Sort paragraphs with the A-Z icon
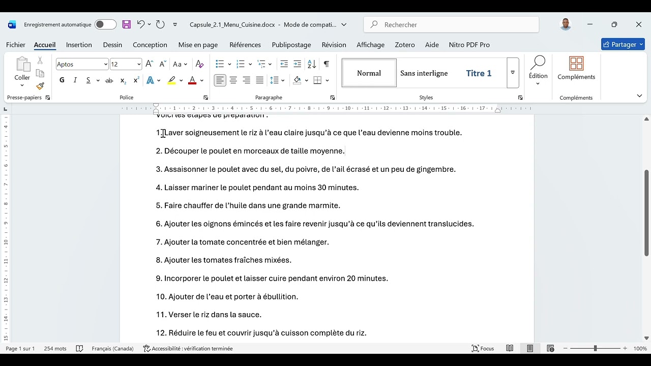This screenshot has height=366, width=651. 312,64
